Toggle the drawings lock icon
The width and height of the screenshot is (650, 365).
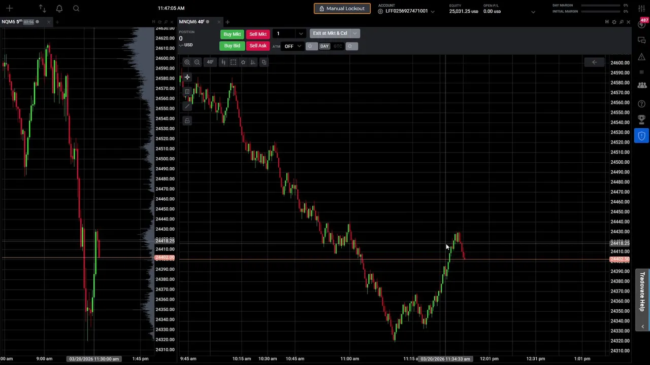pos(187,121)
